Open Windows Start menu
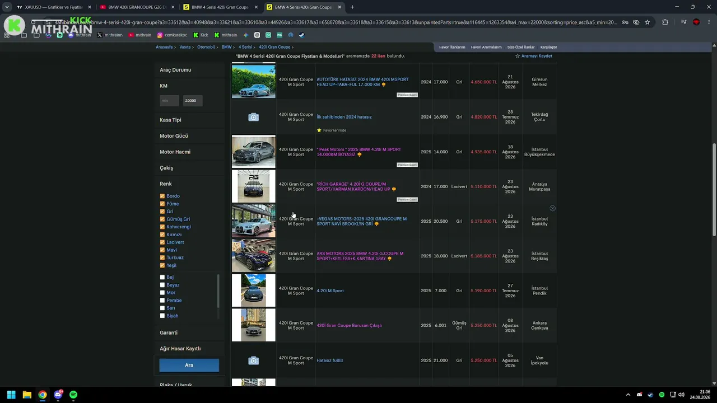Image resolution: width=717 pixels, height=403 pixels. 11,395
